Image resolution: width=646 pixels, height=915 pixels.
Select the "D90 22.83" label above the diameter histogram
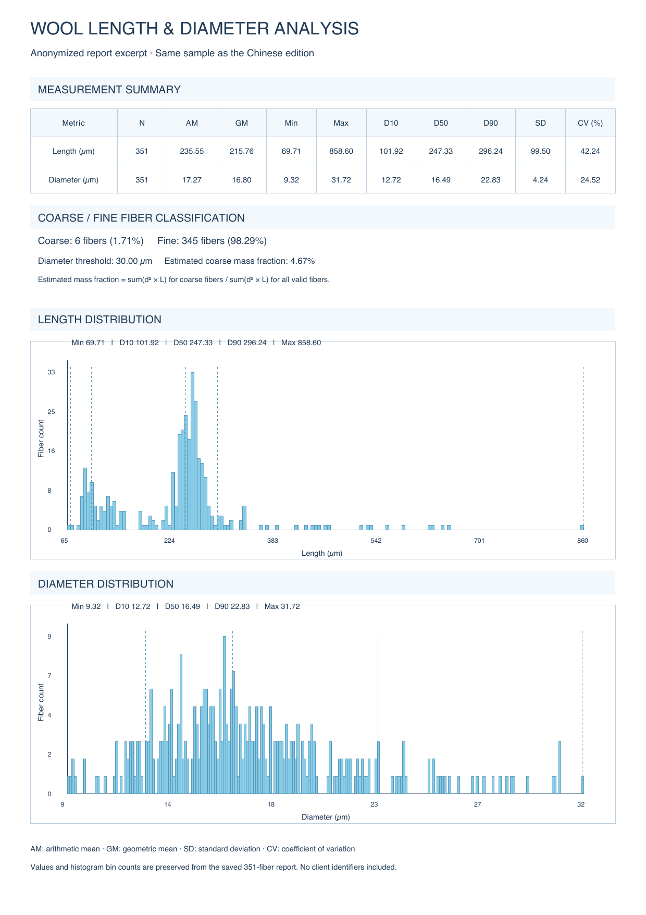click(232, 606)
